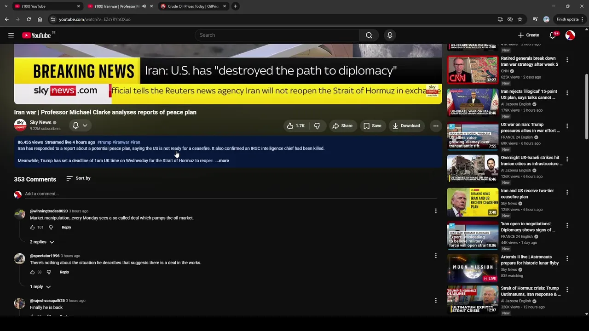The height and width of the screenshot is (331, 589).
Task: Close the Crude Oil Prices tab
Action: (225, 6)
